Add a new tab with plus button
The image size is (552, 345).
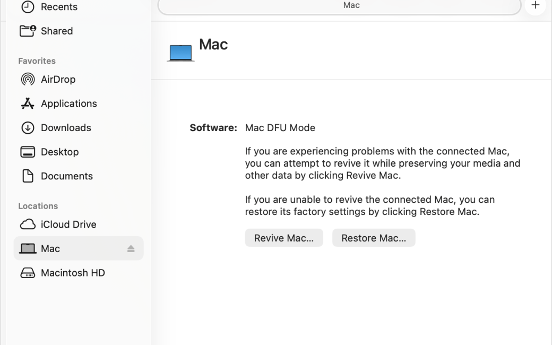click(x=536, y=5)
